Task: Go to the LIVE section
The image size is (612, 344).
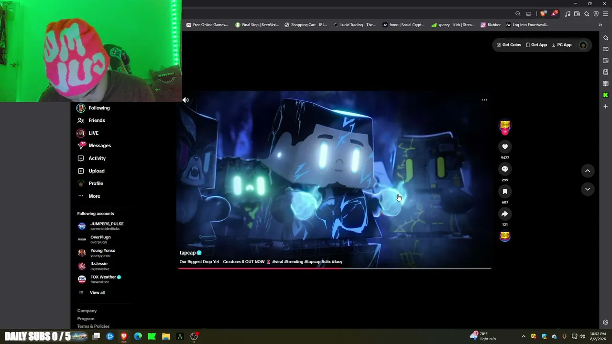Action: 93,133
